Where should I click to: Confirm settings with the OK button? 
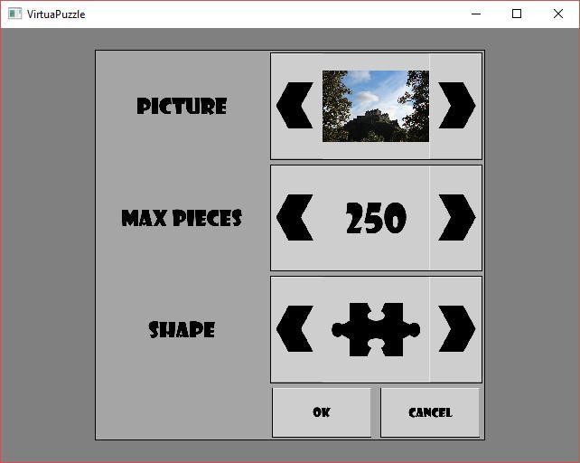(322, 412)
